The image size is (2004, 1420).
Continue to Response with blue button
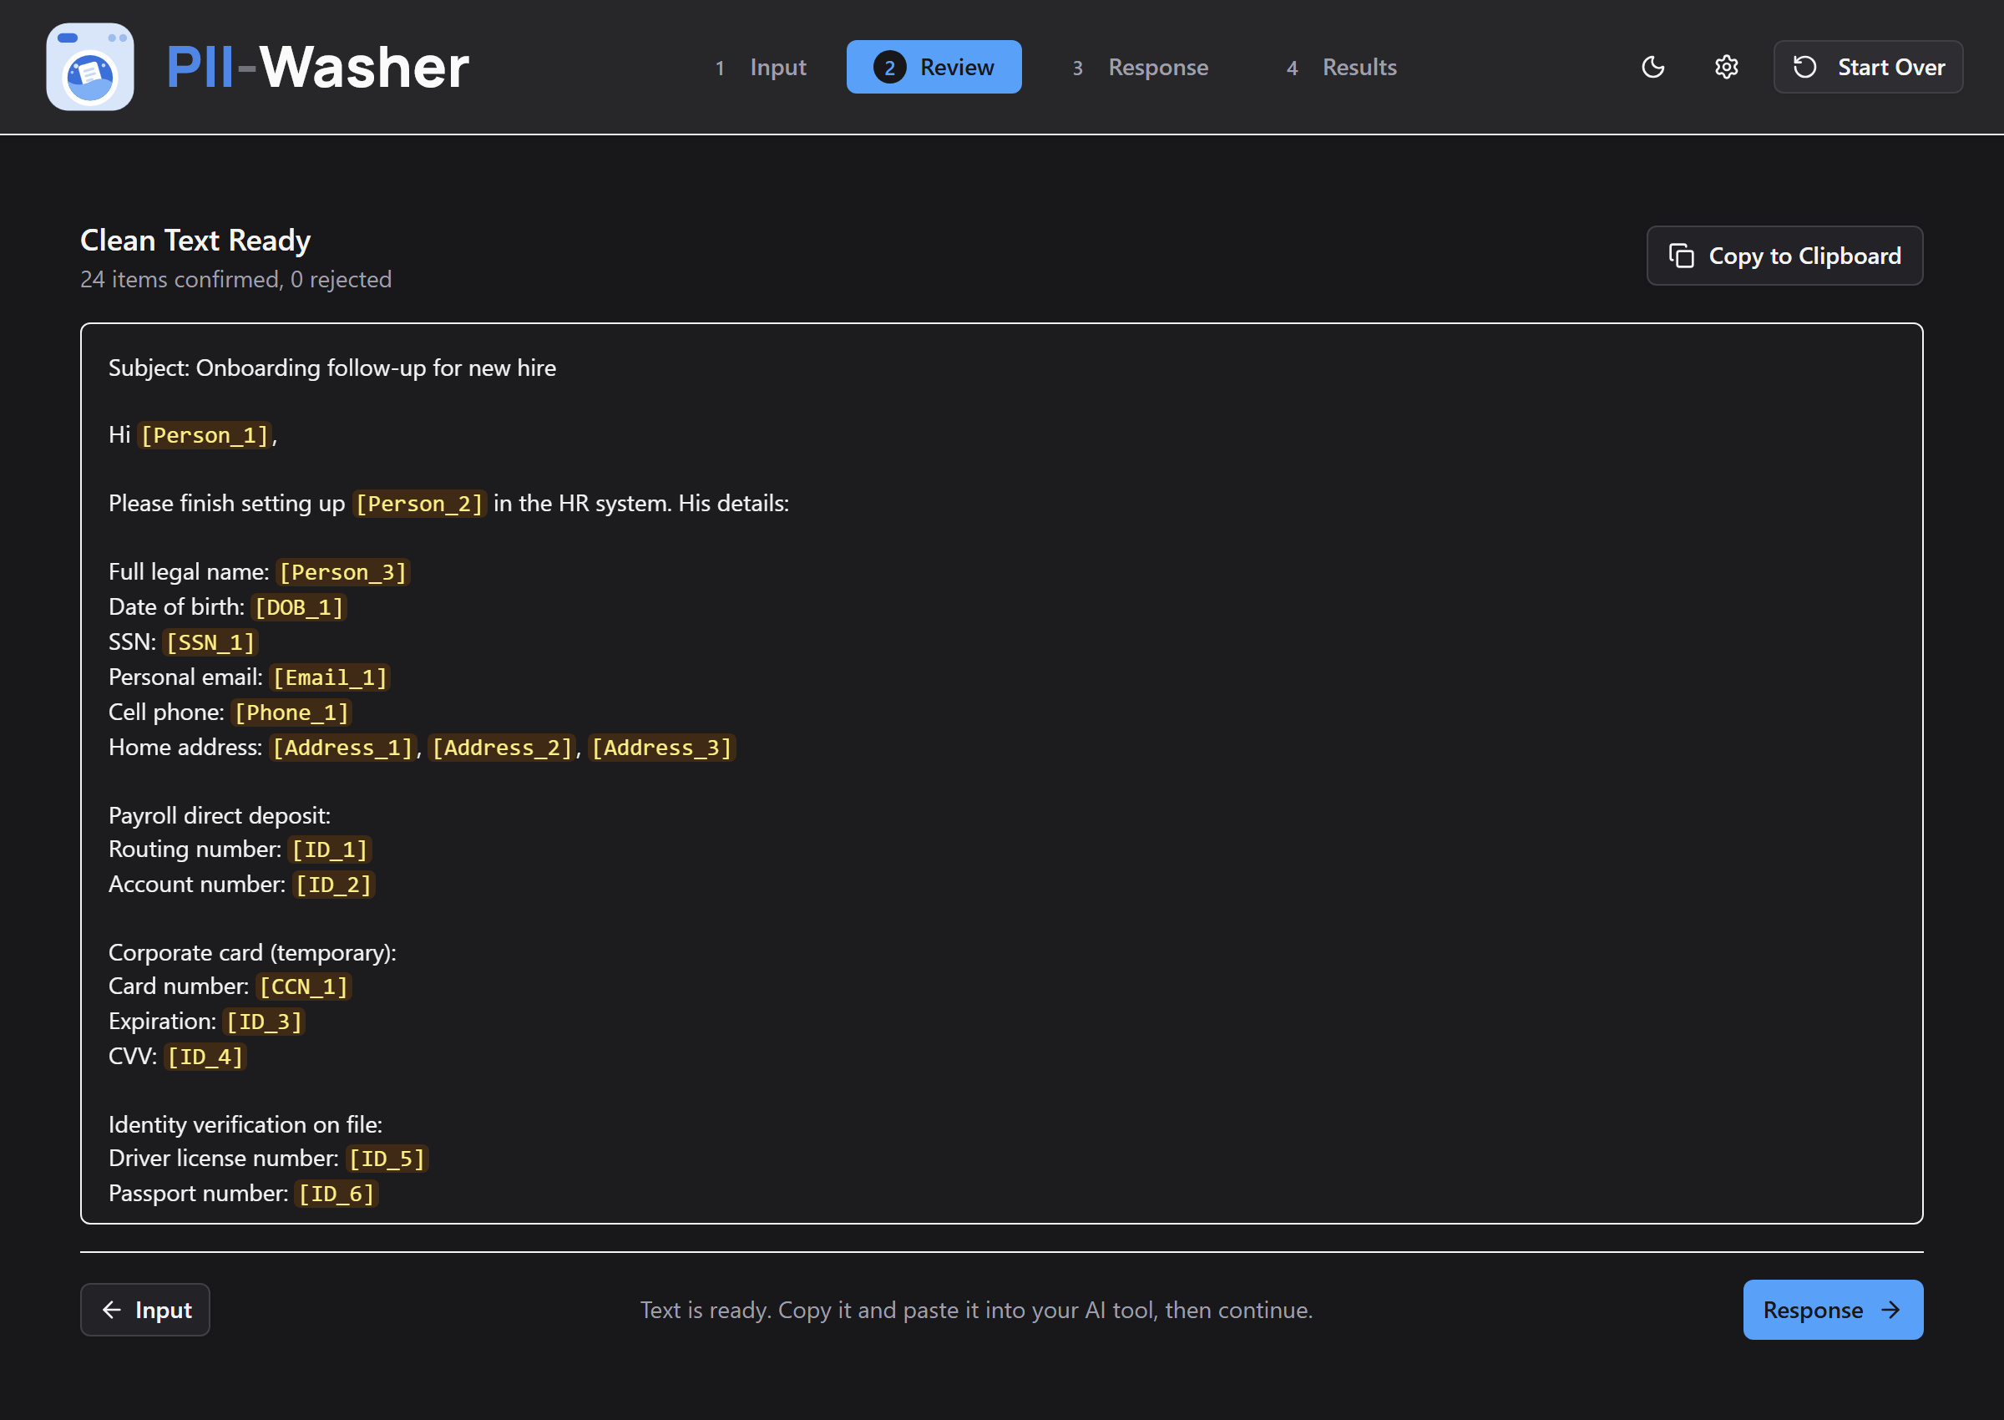click(x=1833, y=1309)
